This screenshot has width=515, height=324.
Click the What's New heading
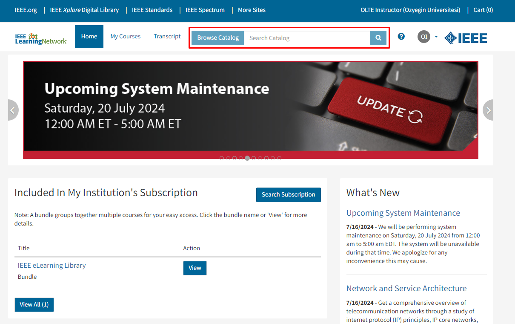(373, 193)
